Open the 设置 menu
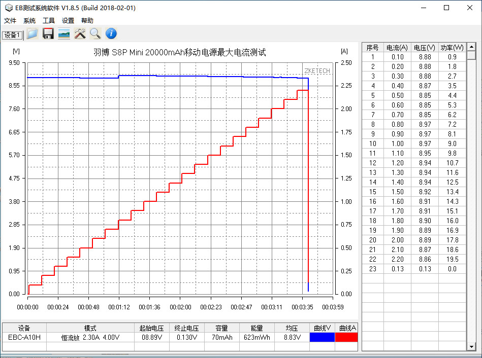This screenshot has height=358, width=482. point(68,21)
